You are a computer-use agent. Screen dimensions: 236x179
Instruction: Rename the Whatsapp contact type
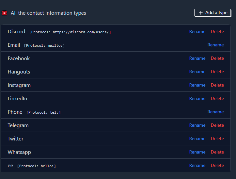(197, 152)
